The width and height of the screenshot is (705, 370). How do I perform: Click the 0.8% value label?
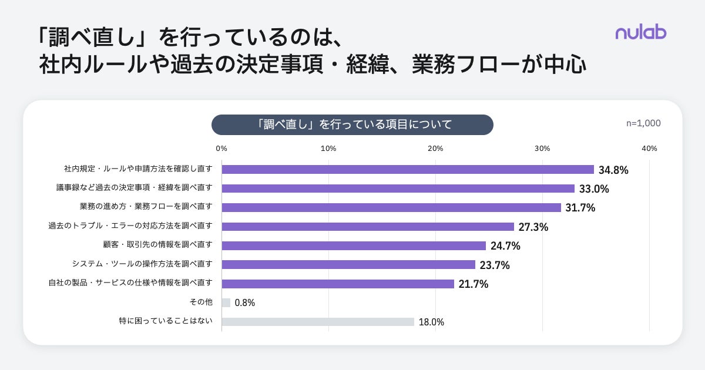(x=245, y=303)
